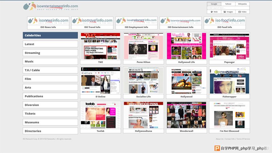The height and width of the screenshot is (153, 272).
Task: Click the Fishwrapper caption text
Action: (230, 97)
